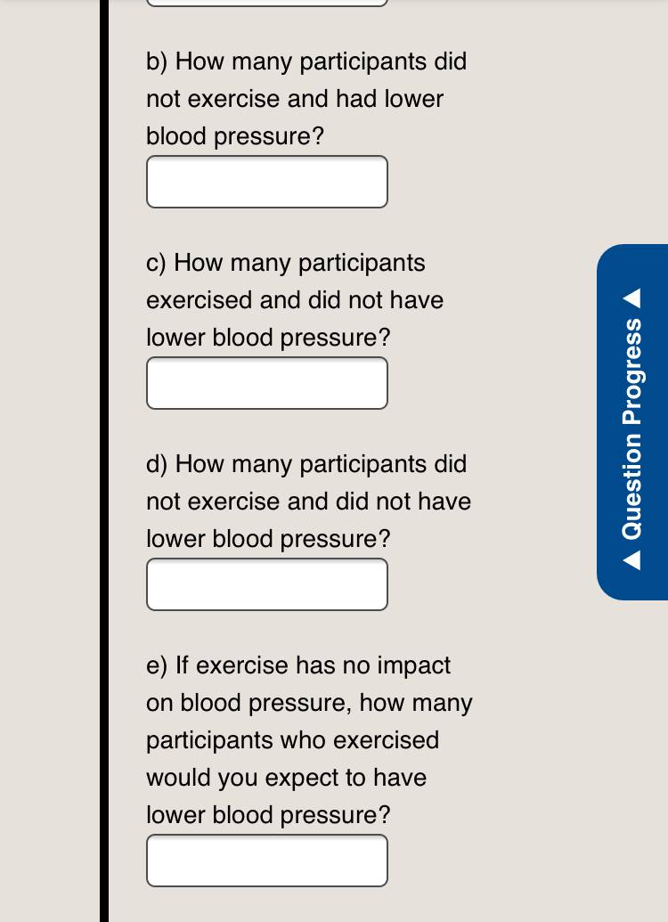Click the black vertical divider bar

(x=104, y=461)
